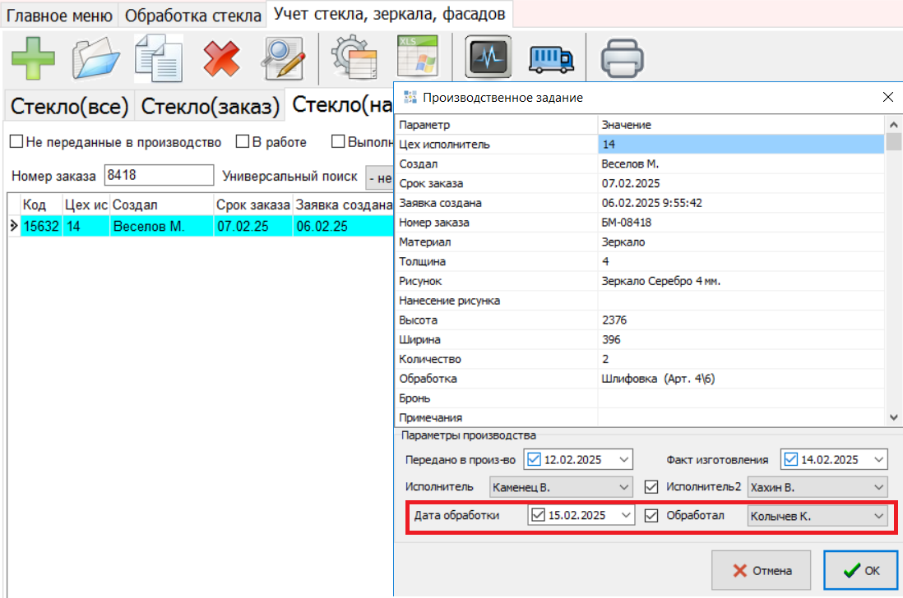
Task: Click the magnifier with pencil search icon
Action: pos(284,58)
